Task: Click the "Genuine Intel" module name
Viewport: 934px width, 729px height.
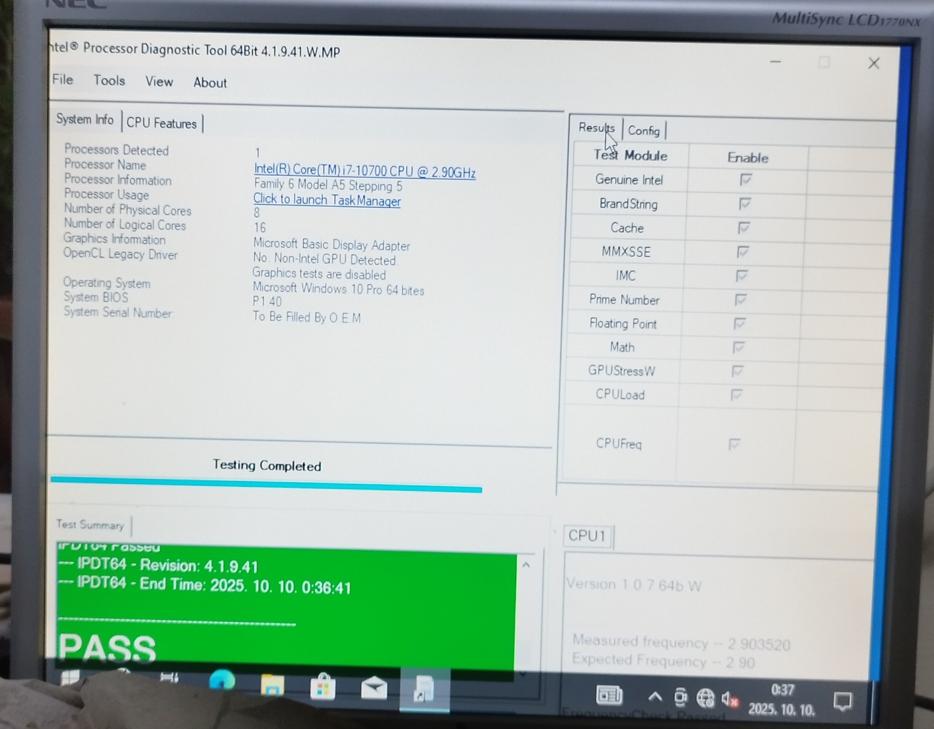Action: [x=629, y=180]
